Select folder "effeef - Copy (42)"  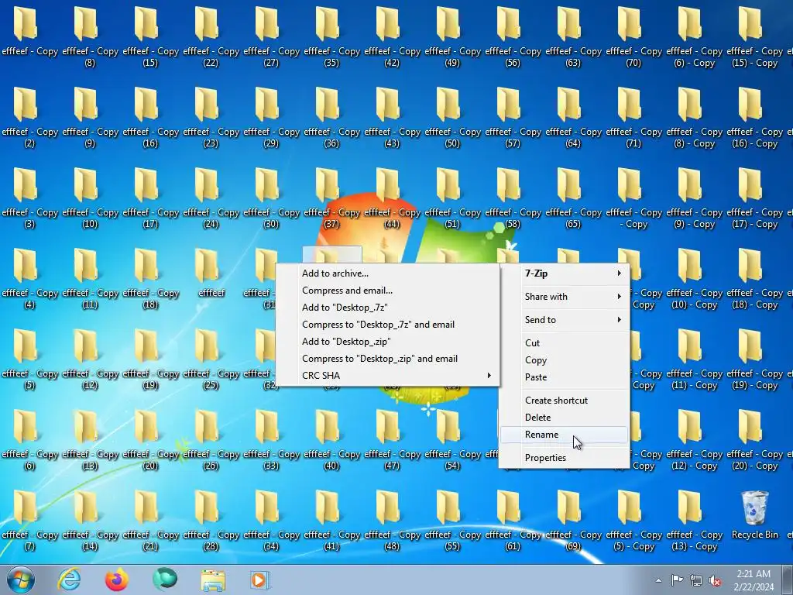click(x=392, y=37)
